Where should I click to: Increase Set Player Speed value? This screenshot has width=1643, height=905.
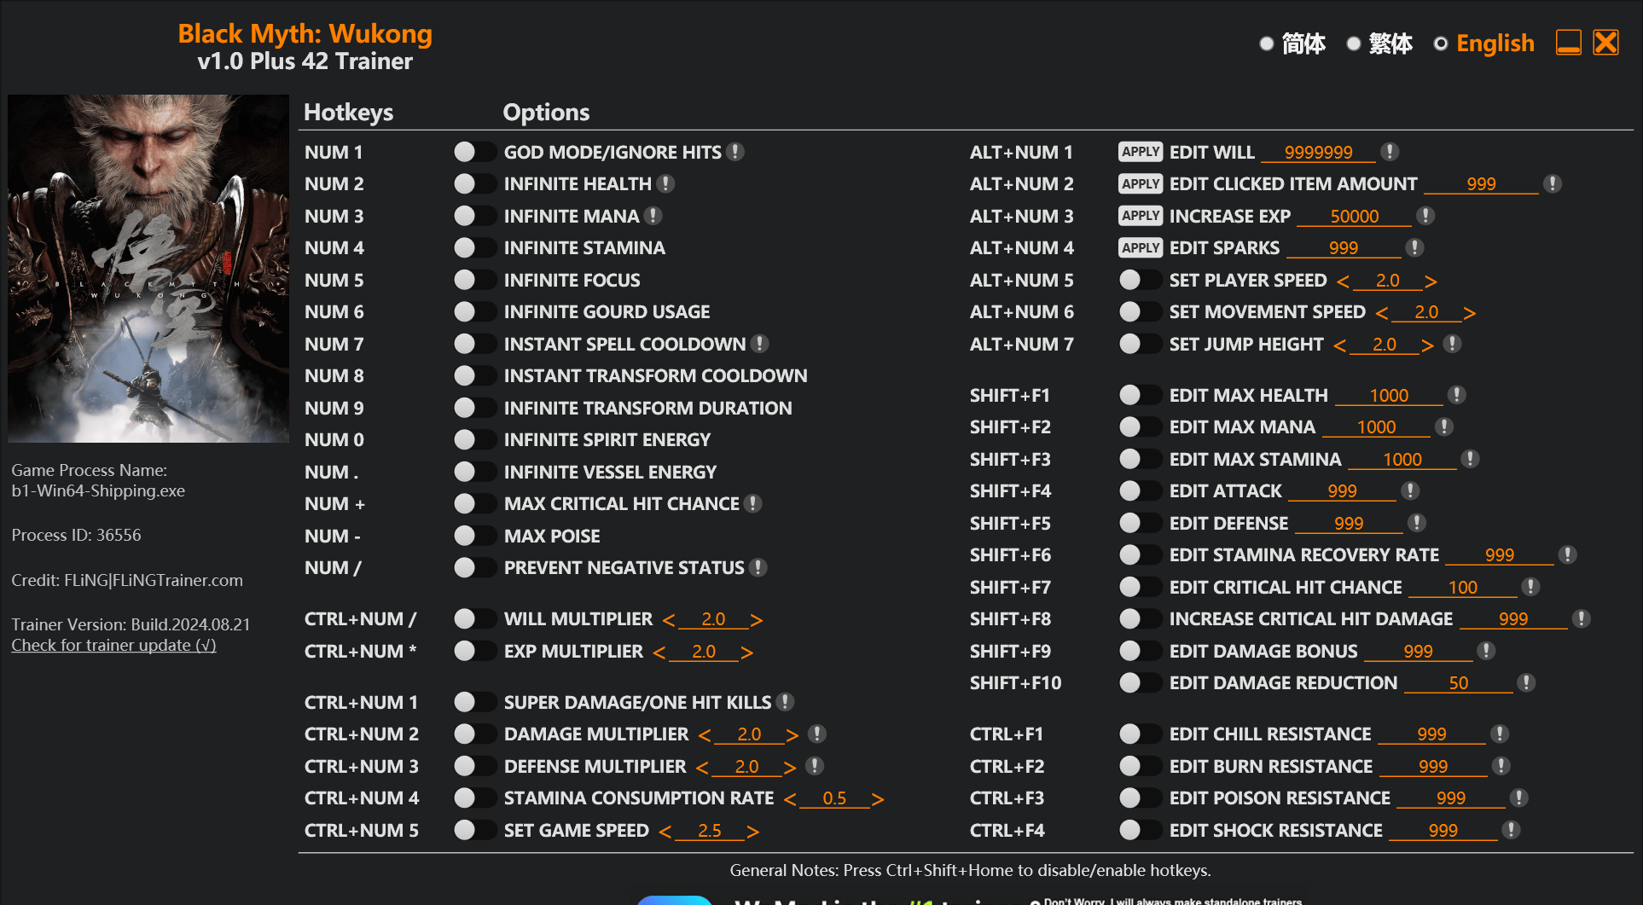point(1431,281)
